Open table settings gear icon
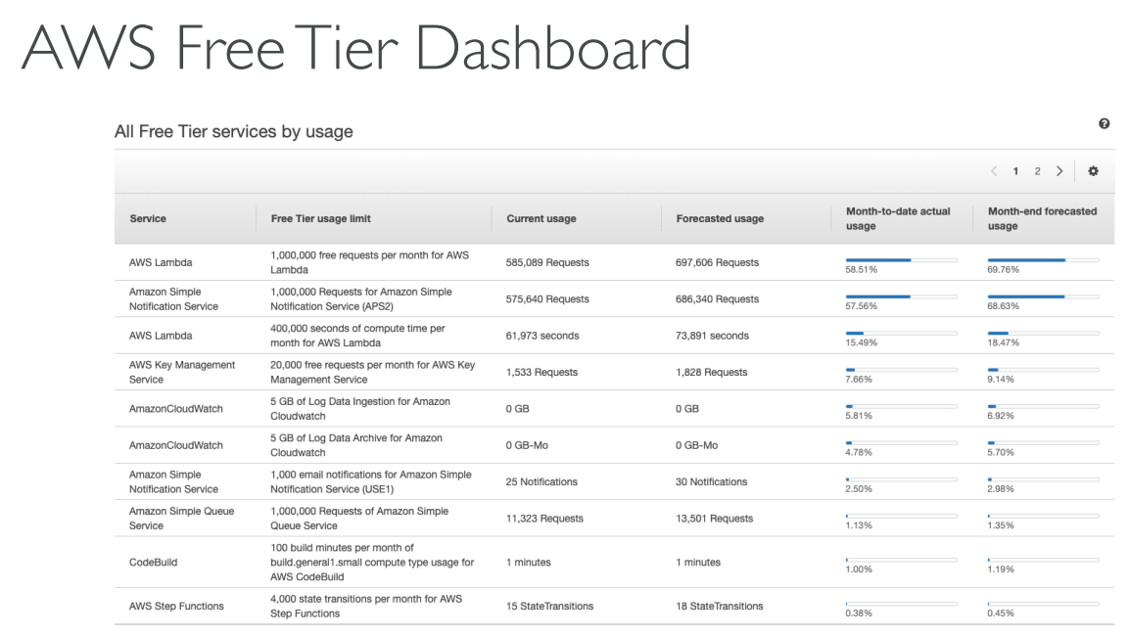This screenshot has height=636, width=1129. [1093, 171]
